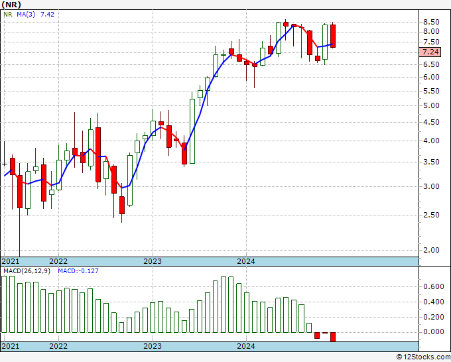451x362 pixels.
Task: Click the 0.000 MACD axis label
Action: coord(434,332)
